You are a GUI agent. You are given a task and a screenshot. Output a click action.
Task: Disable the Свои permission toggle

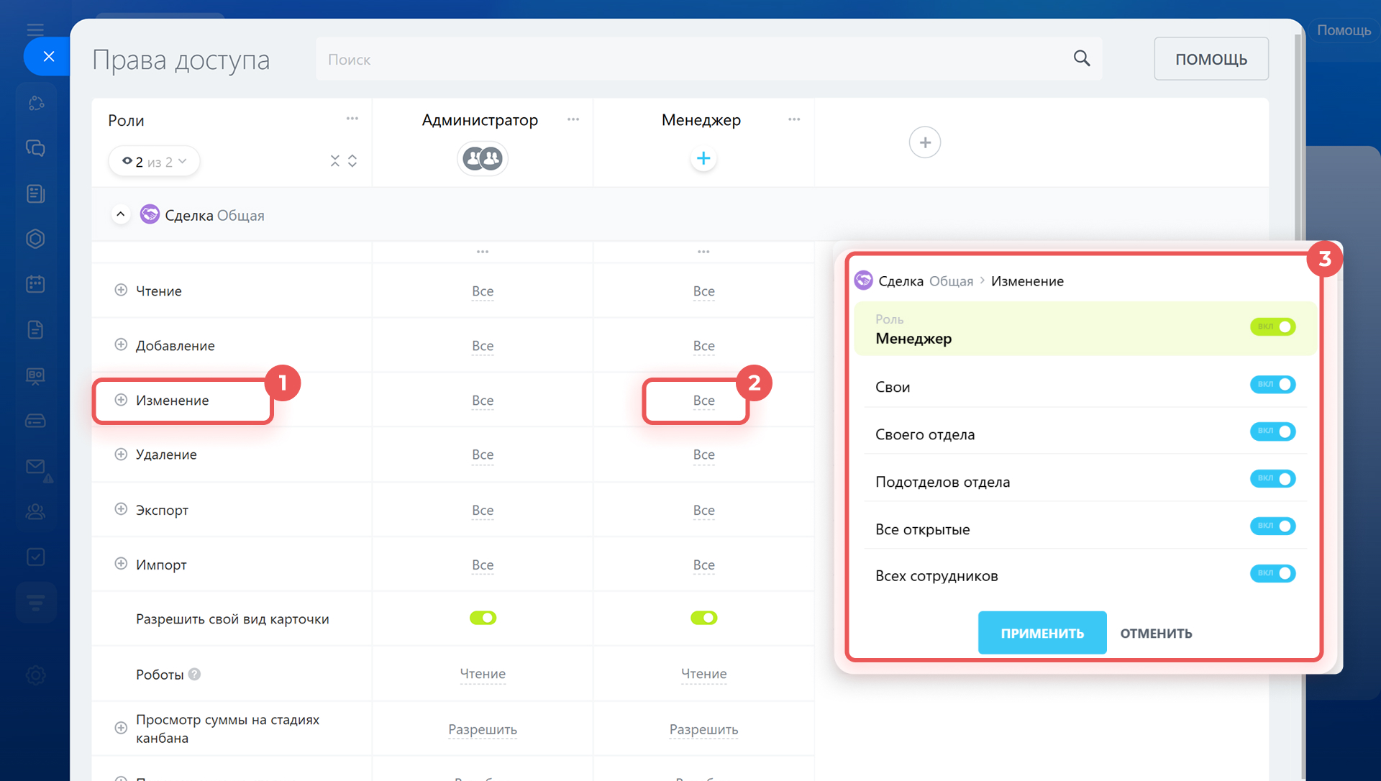click(x=1272, y=385)
